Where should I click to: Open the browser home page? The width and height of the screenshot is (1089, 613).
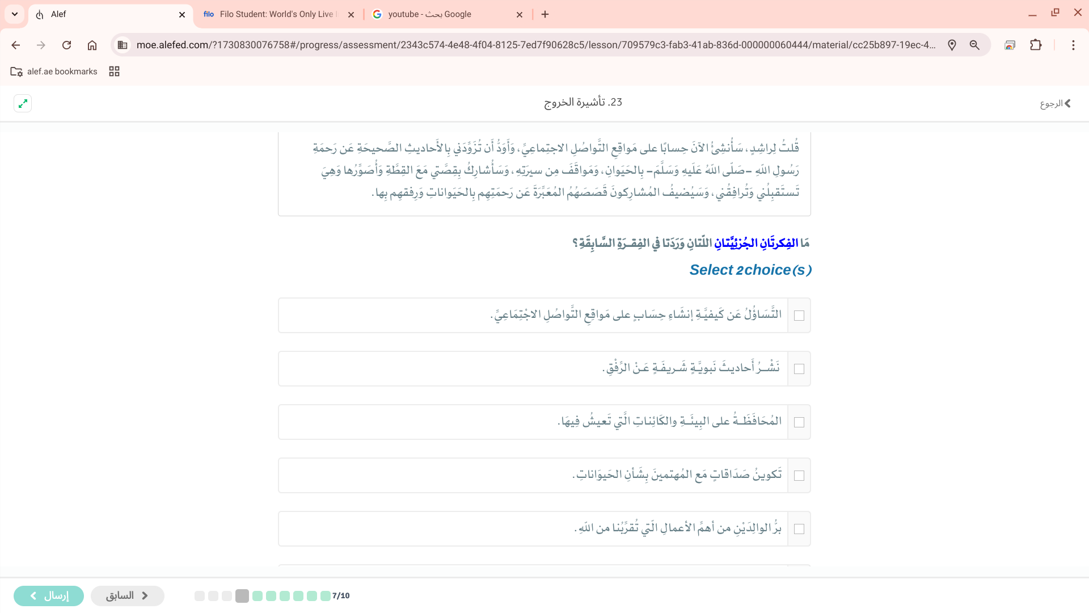(92, 45)
